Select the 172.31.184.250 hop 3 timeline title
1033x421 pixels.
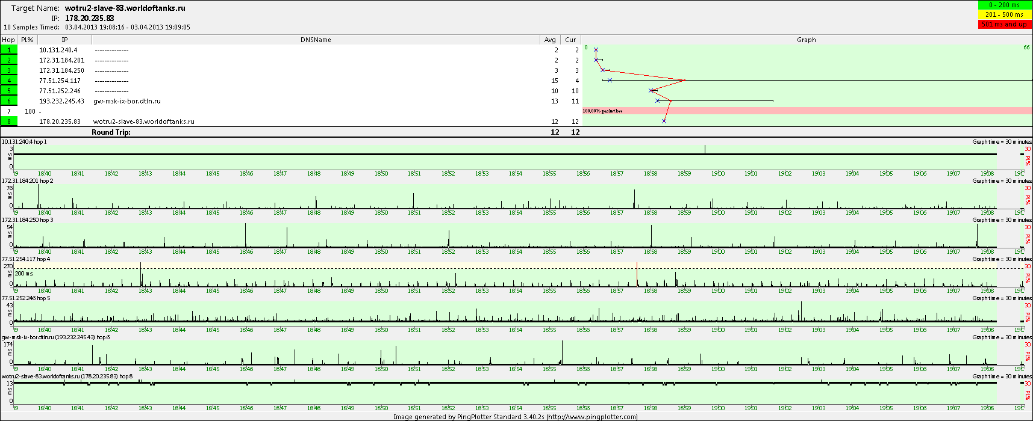28,220
